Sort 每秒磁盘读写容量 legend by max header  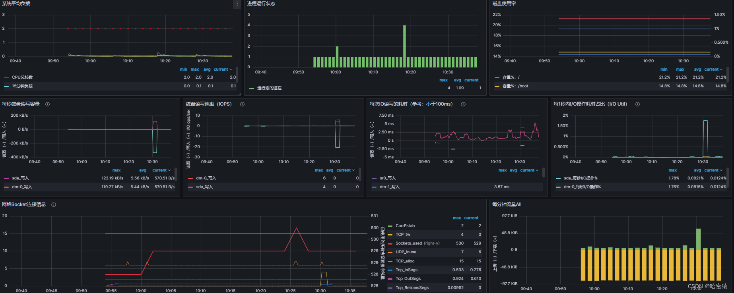(117, 170)
